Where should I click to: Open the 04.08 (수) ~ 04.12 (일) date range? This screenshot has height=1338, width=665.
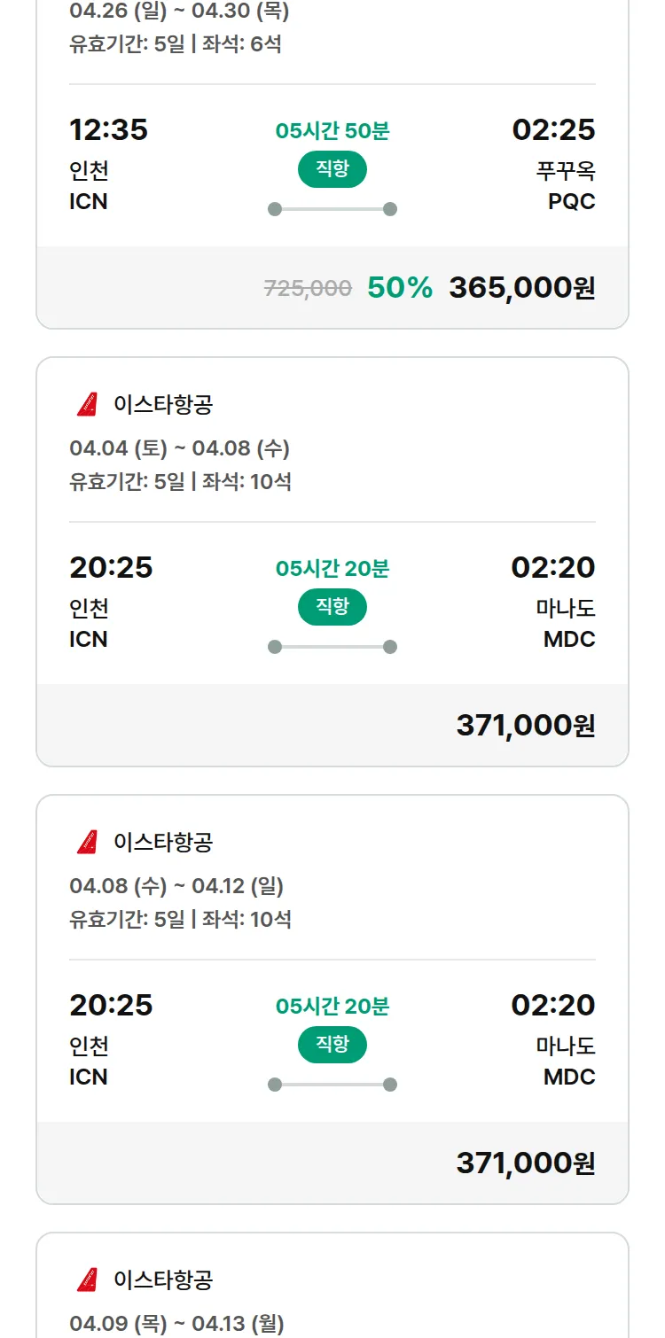coord(176,886)
